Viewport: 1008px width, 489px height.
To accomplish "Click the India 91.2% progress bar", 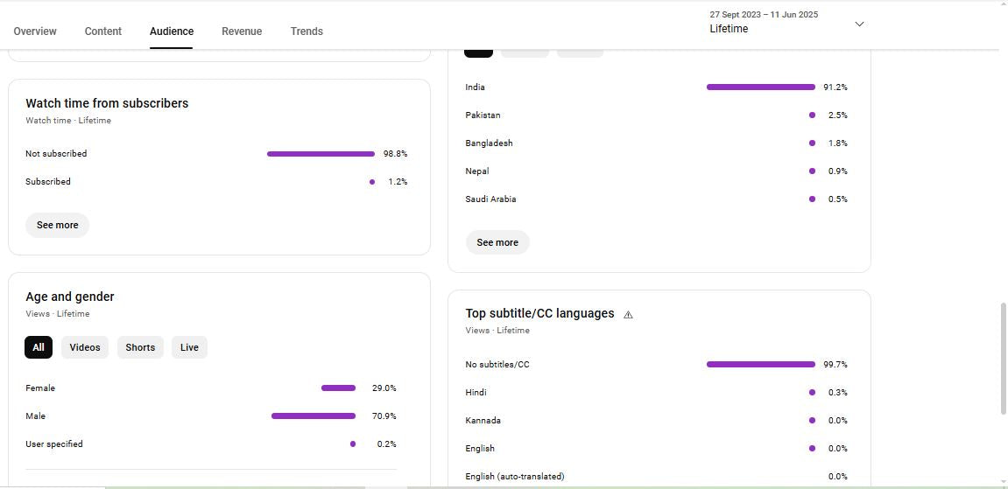I will click(x=760, y=87).
